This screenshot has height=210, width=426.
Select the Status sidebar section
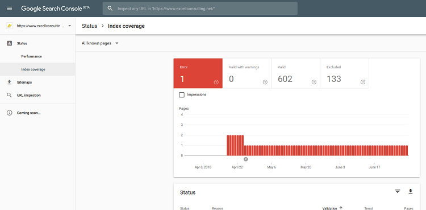click(37, 43)
